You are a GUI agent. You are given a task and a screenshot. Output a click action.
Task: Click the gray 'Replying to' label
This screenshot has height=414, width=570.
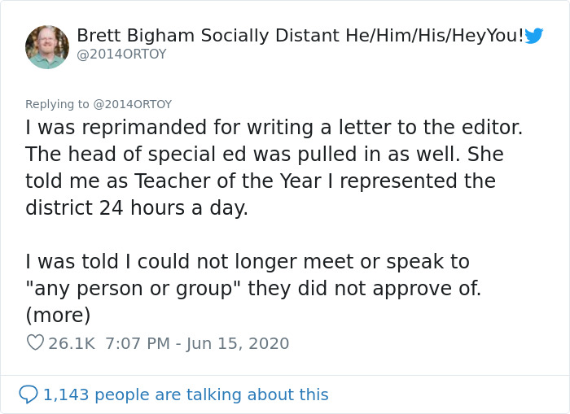point(57,104)
